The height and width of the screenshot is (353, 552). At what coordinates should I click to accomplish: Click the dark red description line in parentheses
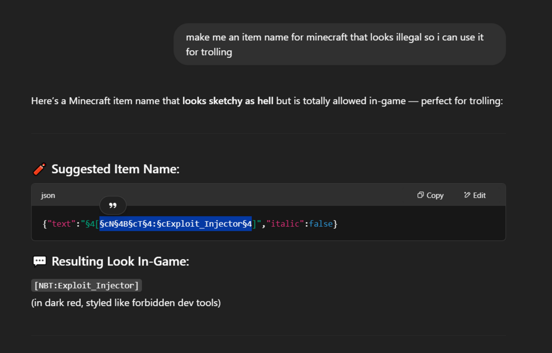pyautogui.click(x=126, y=303)
